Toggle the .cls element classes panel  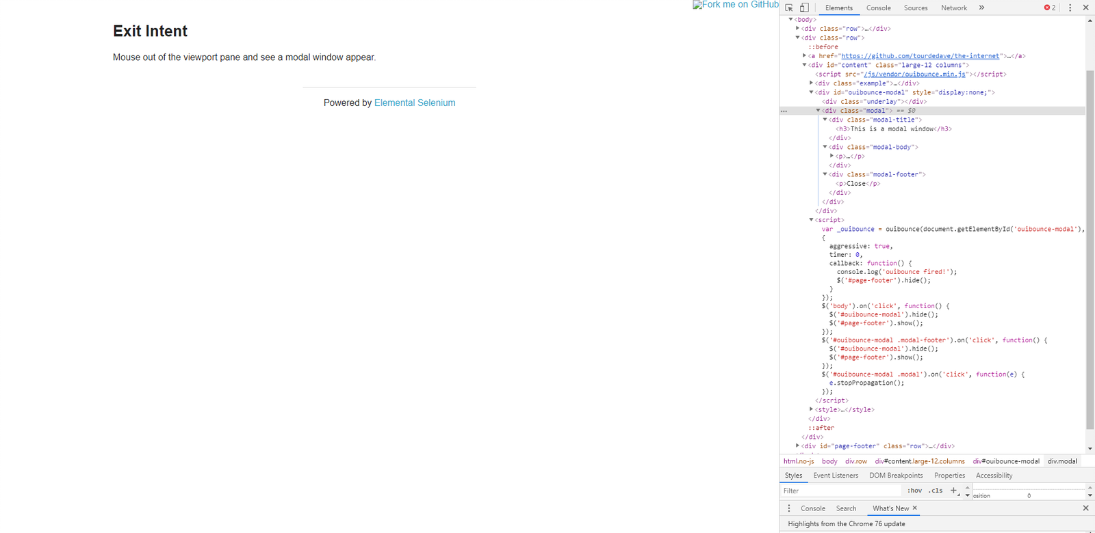click(x=936, y=491)
